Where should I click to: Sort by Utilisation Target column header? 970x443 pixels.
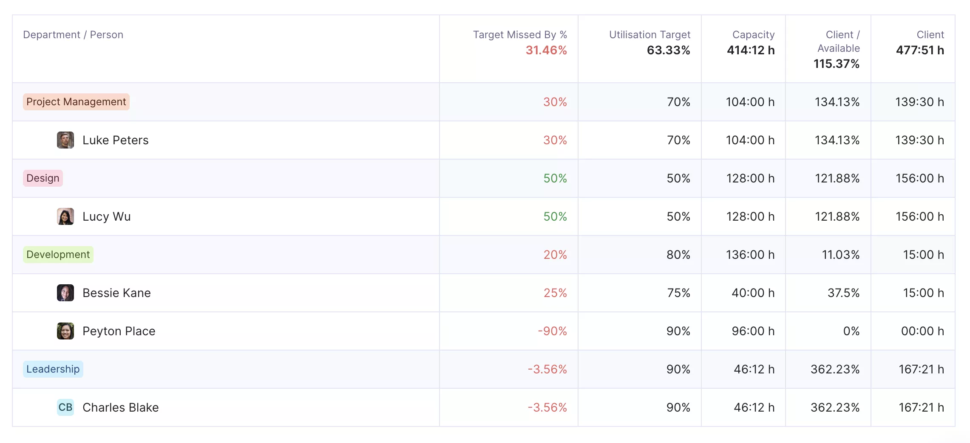tap(650, 35)
